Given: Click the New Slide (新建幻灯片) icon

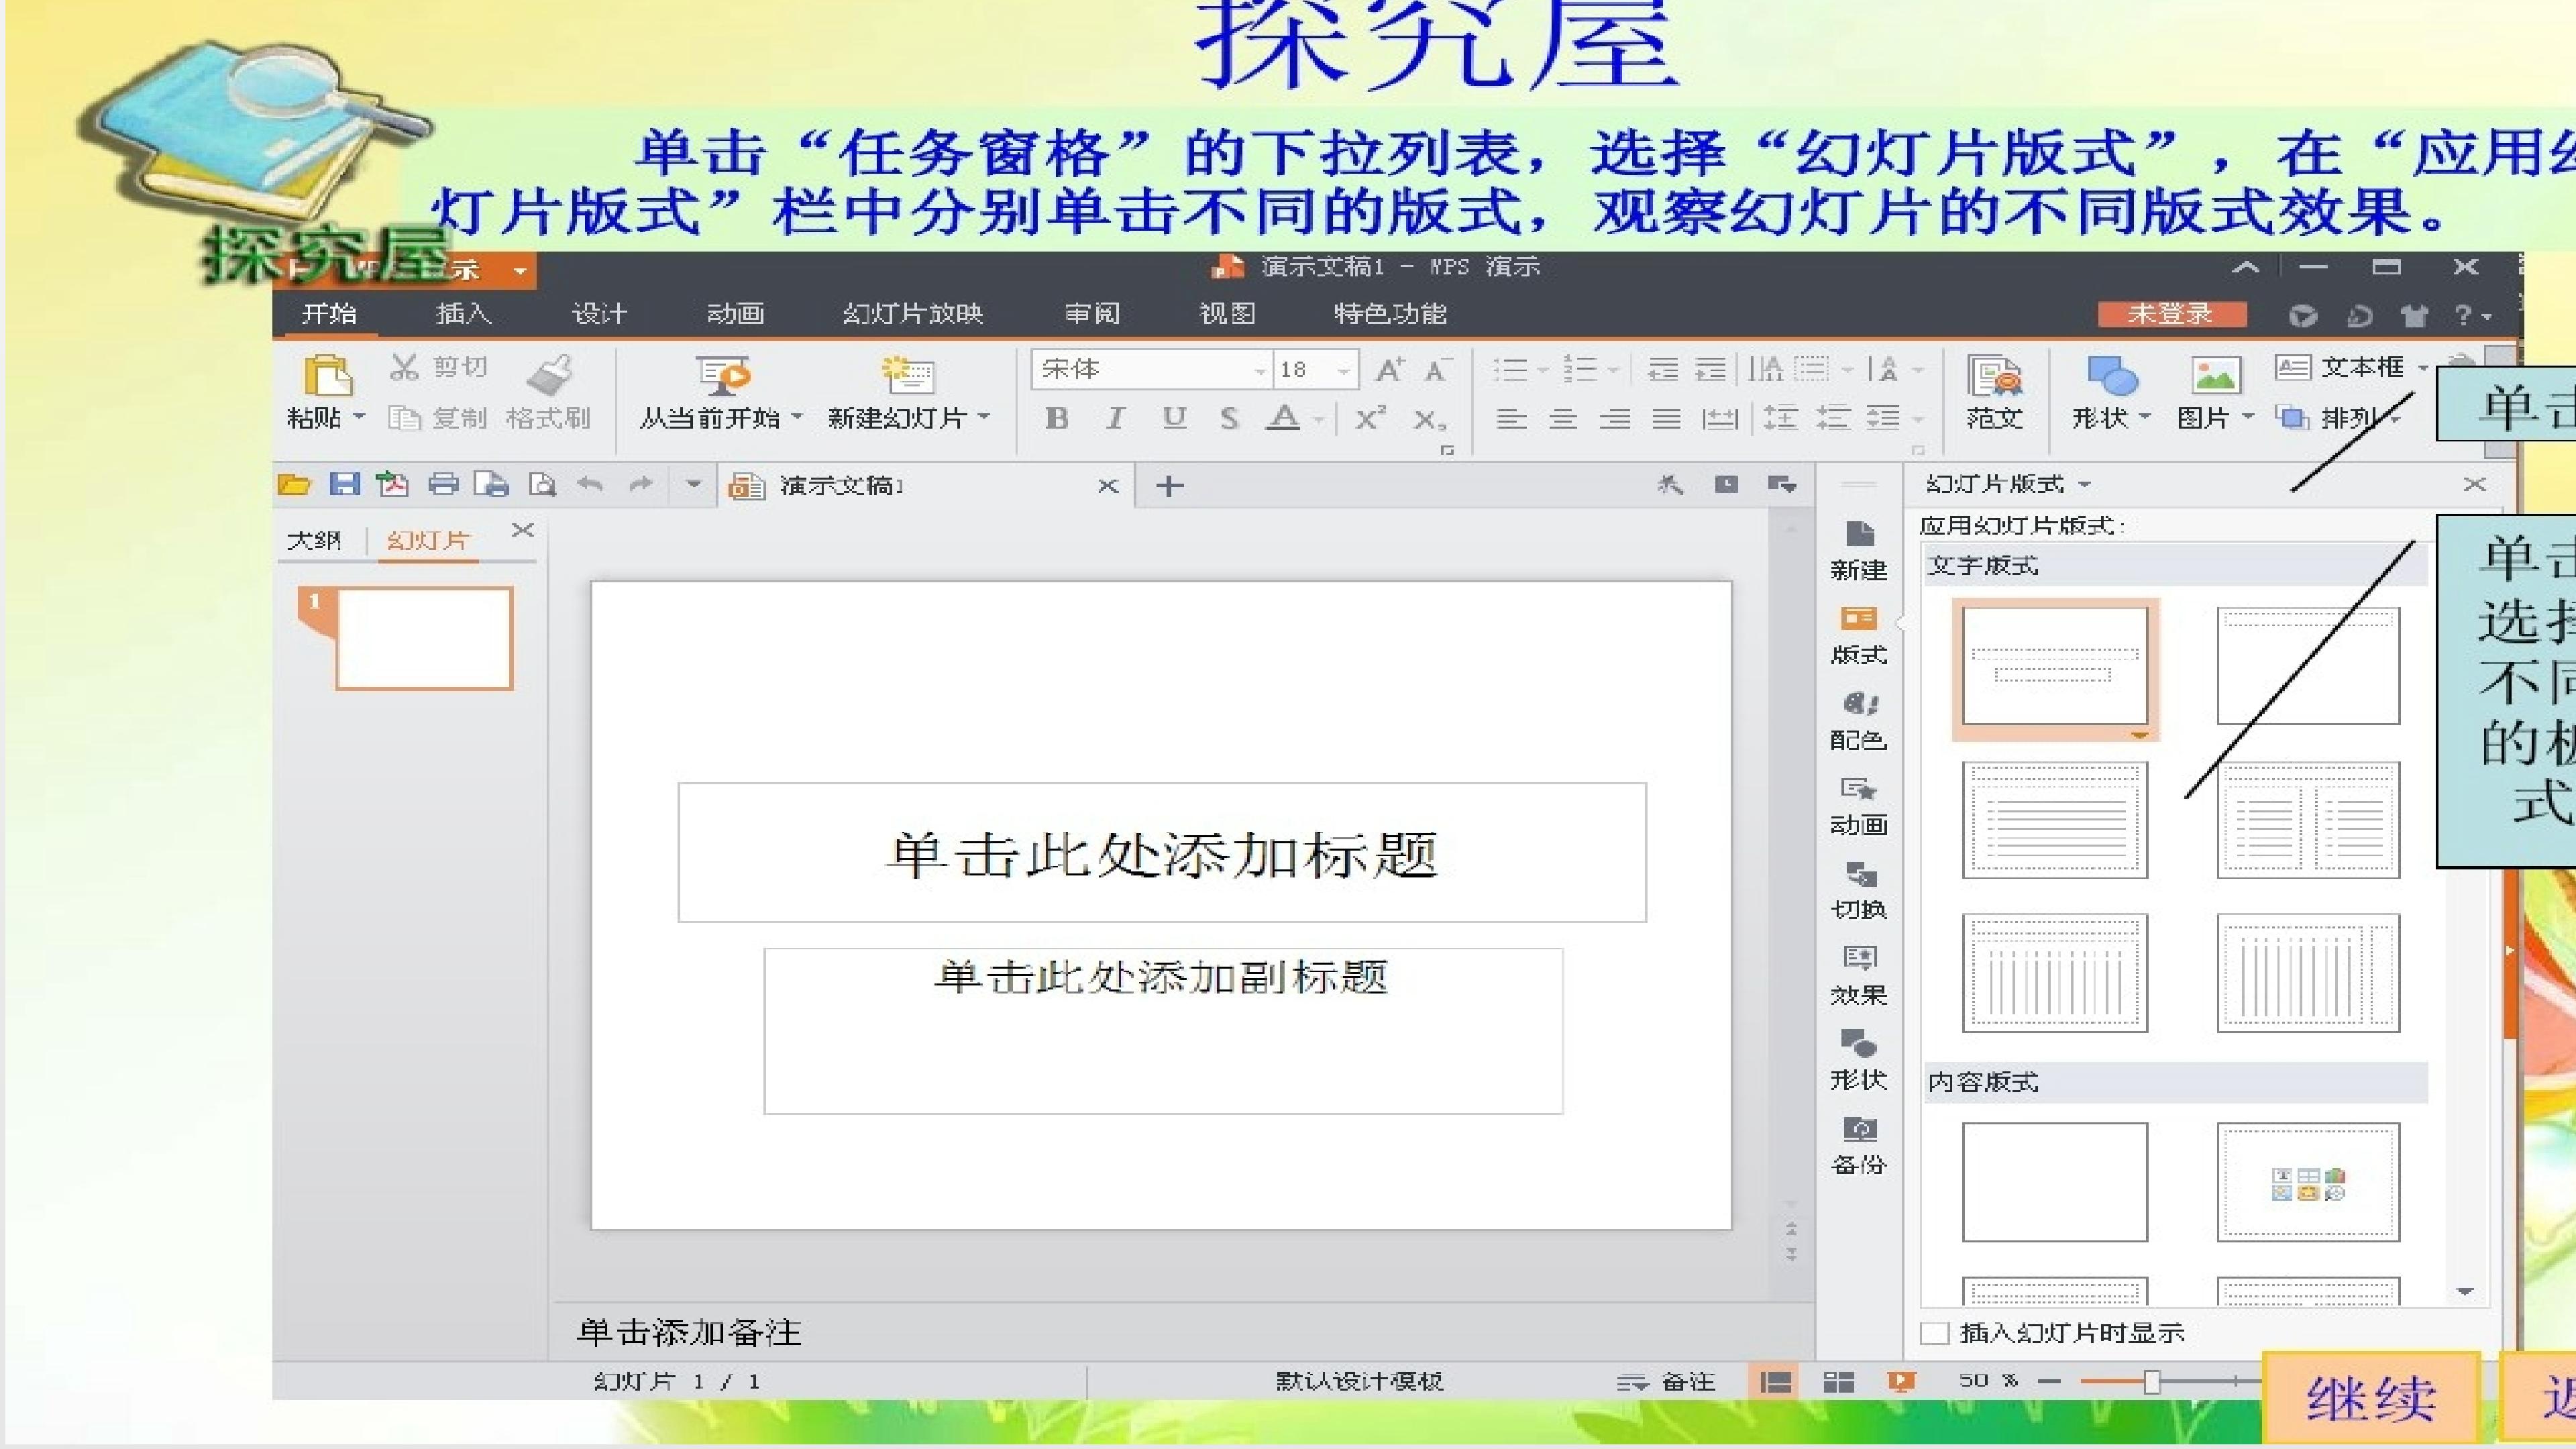Looking at the screenshot, I should coord(907,375).
